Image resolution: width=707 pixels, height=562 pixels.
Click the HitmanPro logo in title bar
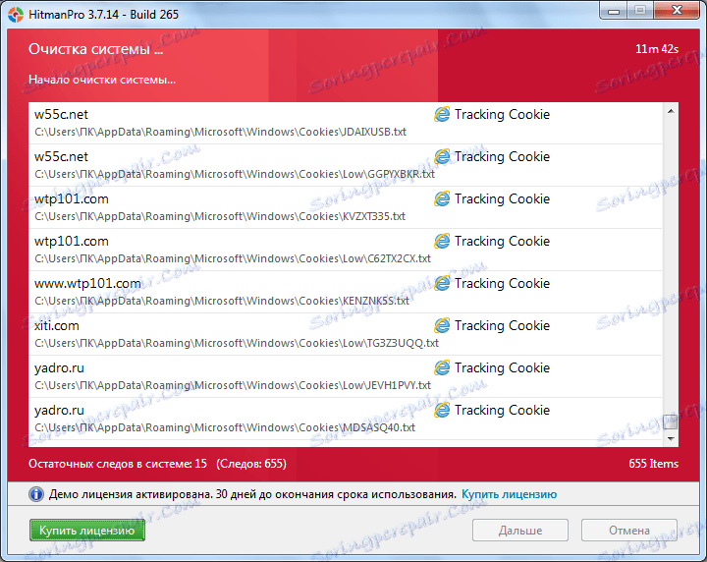(16, 15)
